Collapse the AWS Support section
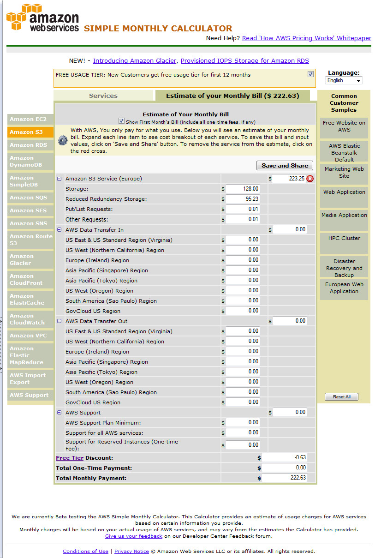The height and width of the screenshot is (558, 375). pos(59,412)
